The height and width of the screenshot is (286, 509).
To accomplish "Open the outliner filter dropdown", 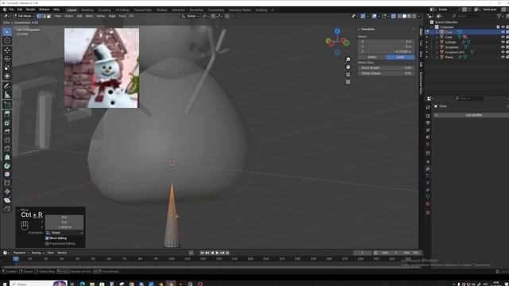I will pyautogui.click(x=500, y=16).
